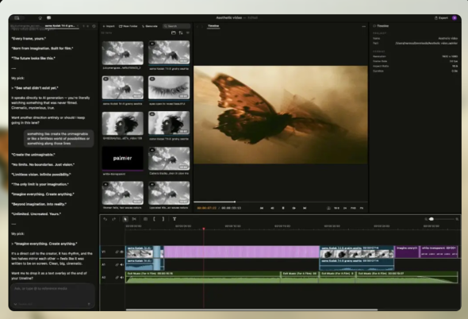Set in-point with the left bracket icon

point(154,219)
